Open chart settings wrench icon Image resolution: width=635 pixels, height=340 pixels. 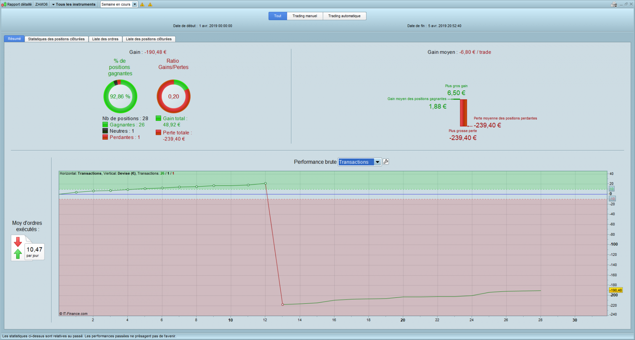386,162
